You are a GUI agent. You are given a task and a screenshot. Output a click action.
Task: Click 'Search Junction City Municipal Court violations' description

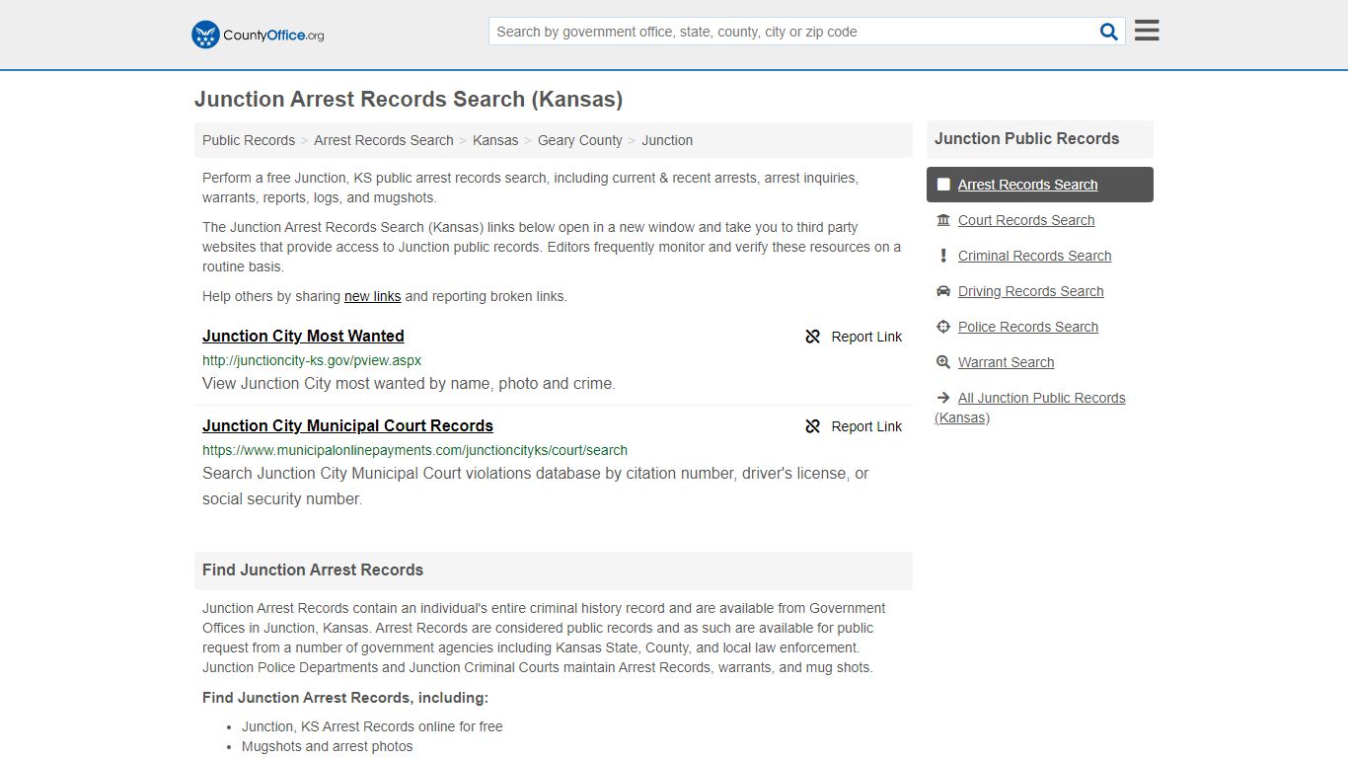pyautogui.click(x=536, y=486)
